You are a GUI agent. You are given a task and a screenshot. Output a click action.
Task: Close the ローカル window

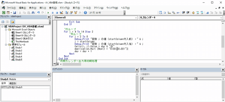pyautogui.click(x=223, y=70)
